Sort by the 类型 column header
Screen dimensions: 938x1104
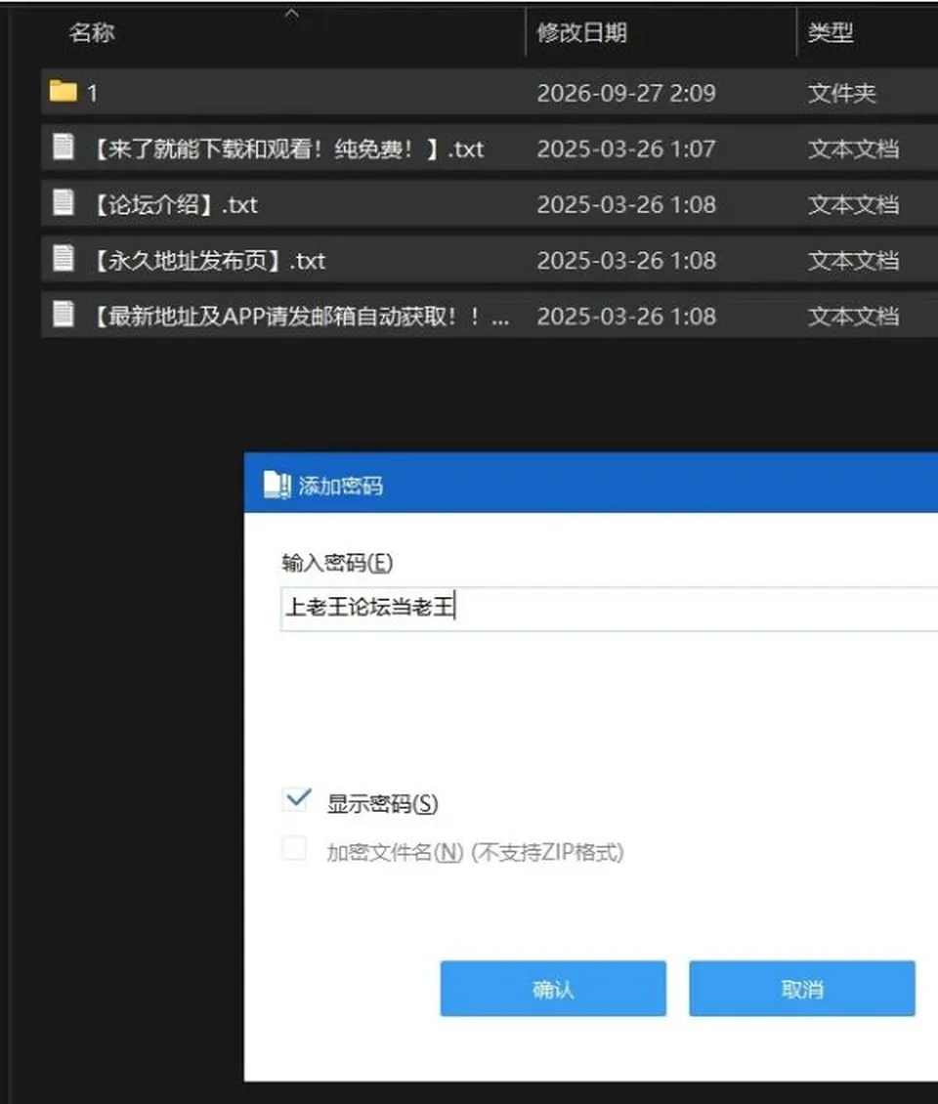[x=831, y=32]
